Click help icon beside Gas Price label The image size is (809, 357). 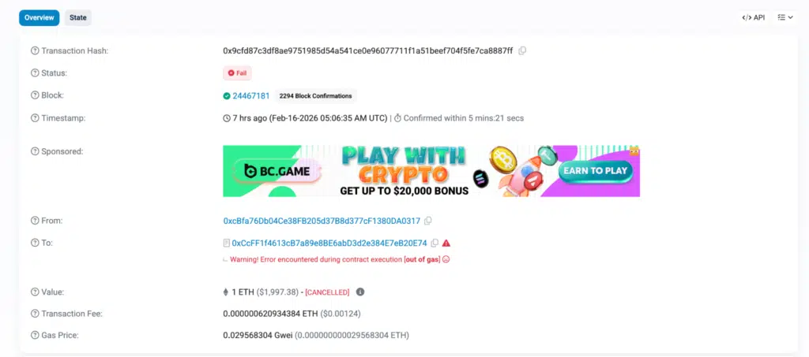click(x=35, y=336)
